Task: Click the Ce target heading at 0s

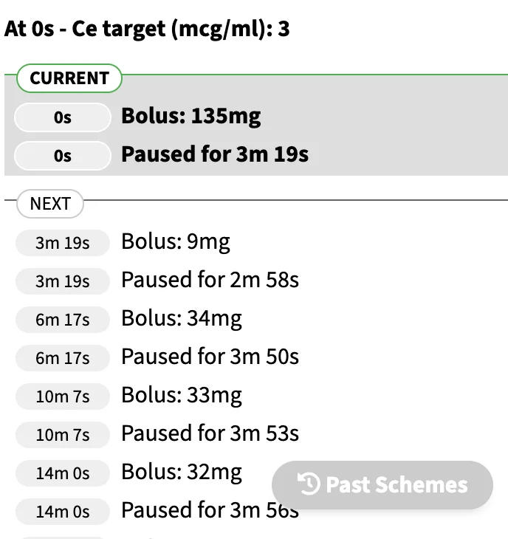Action: tap(147, 29)
